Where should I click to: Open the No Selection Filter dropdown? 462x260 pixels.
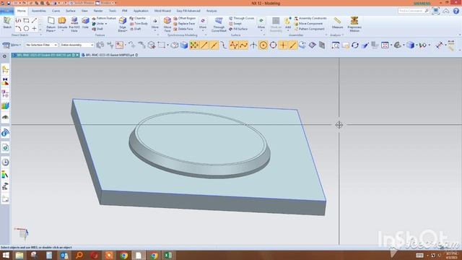click(x=41, y=45)
